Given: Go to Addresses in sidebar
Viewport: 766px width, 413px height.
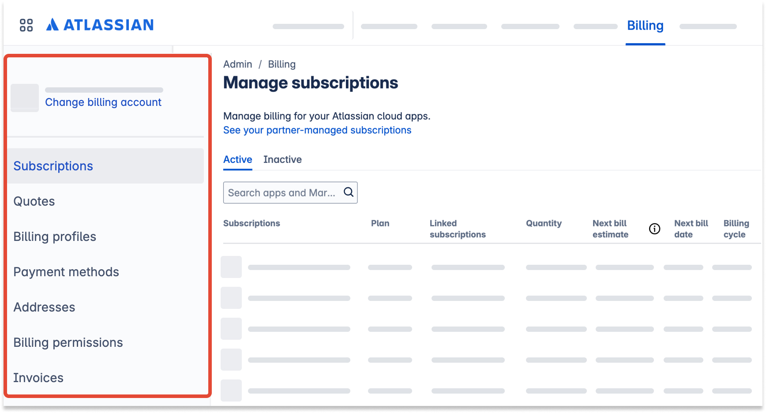Looking at the screenshot, I should coord(44,307).
